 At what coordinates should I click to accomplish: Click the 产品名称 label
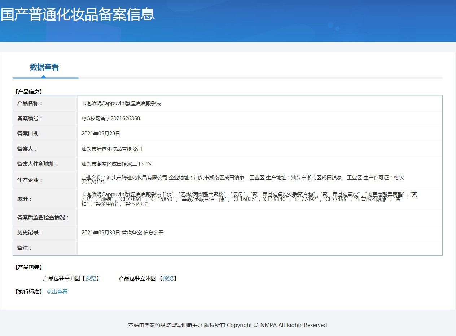[x=30, y=103]
